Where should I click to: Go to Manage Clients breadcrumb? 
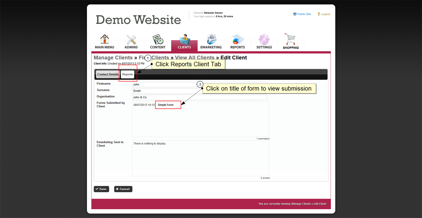tap(113, 58)
